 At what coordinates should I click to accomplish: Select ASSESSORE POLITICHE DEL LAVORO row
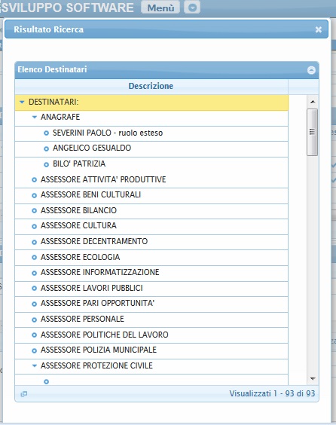coord(151,335)
